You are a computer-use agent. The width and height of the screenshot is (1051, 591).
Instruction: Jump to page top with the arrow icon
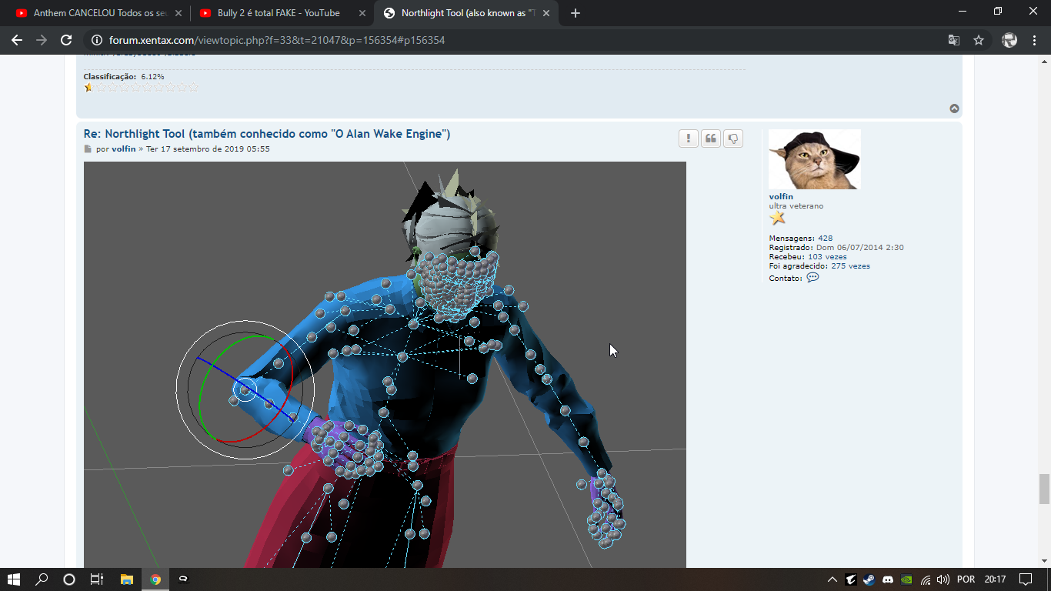coord(954,109)
